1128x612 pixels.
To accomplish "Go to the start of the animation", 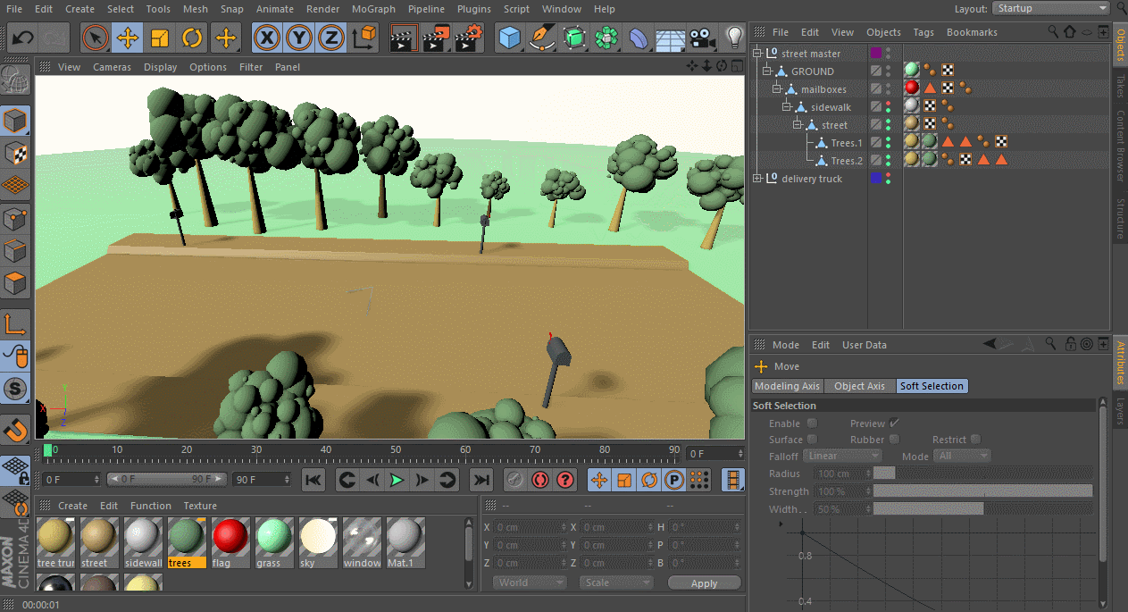I will 313,480.
